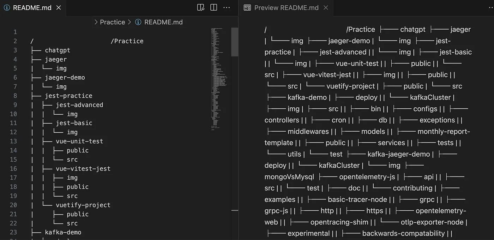Click line number 17 in the gutter
The height and width of the screenshot is (240, 494).
(13, 178)
